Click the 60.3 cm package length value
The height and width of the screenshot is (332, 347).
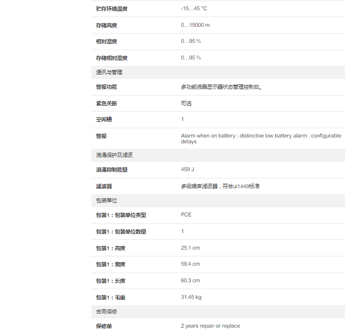190,280
